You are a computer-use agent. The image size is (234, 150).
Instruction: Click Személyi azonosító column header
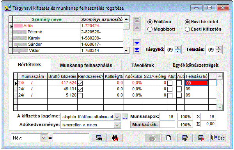(102, 19)
